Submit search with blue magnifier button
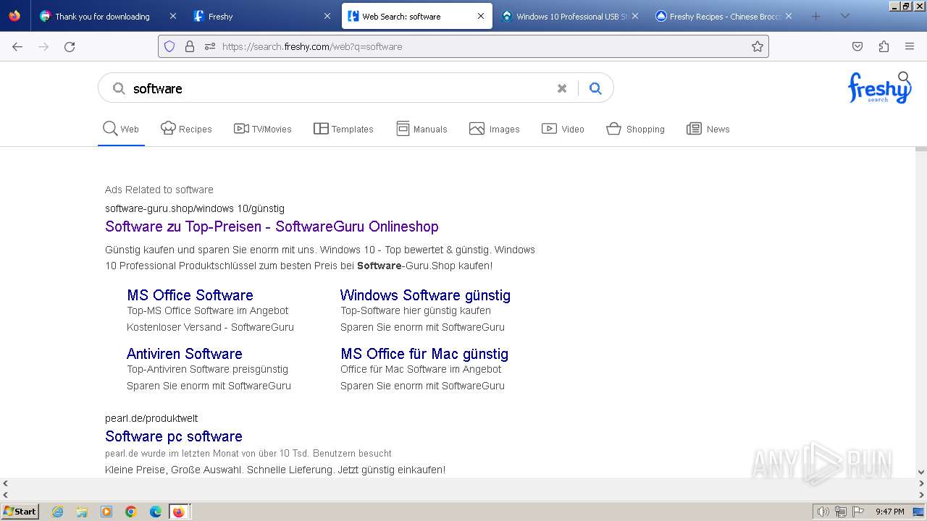927x521 pixels. pos(595,88)
